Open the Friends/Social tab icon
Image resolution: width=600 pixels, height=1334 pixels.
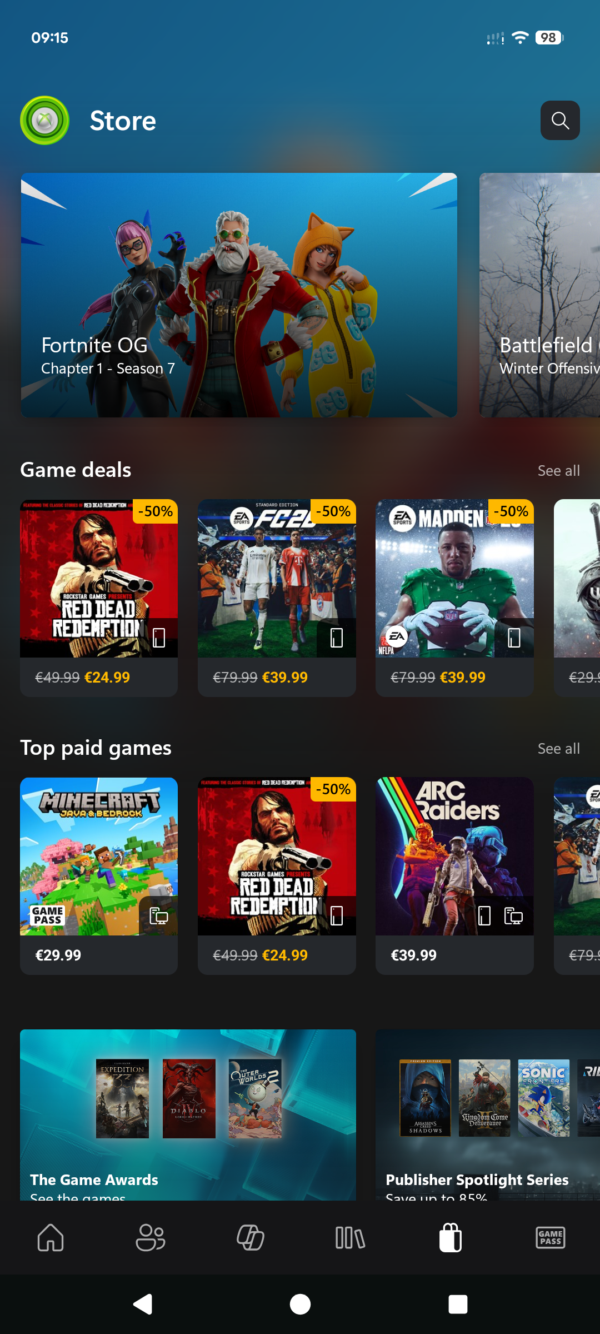click(x=151, y=1238)
